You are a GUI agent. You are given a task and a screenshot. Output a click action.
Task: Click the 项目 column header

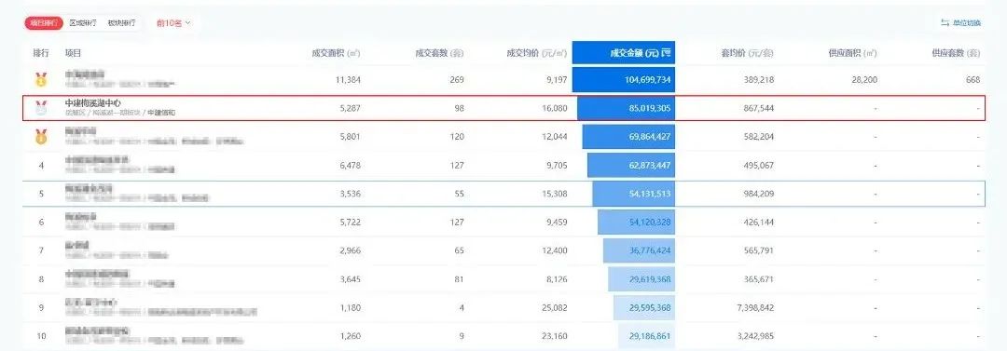click(74, 53)
